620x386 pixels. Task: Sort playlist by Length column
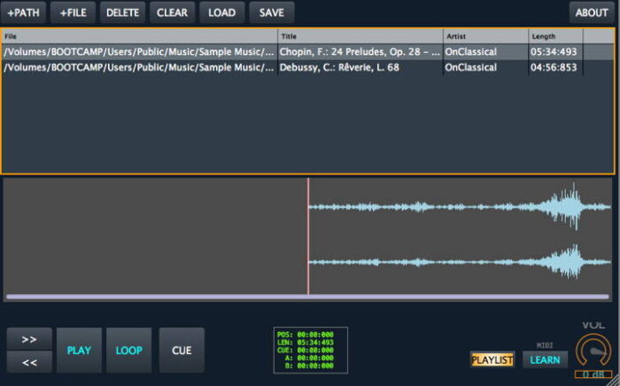point(555,36)
